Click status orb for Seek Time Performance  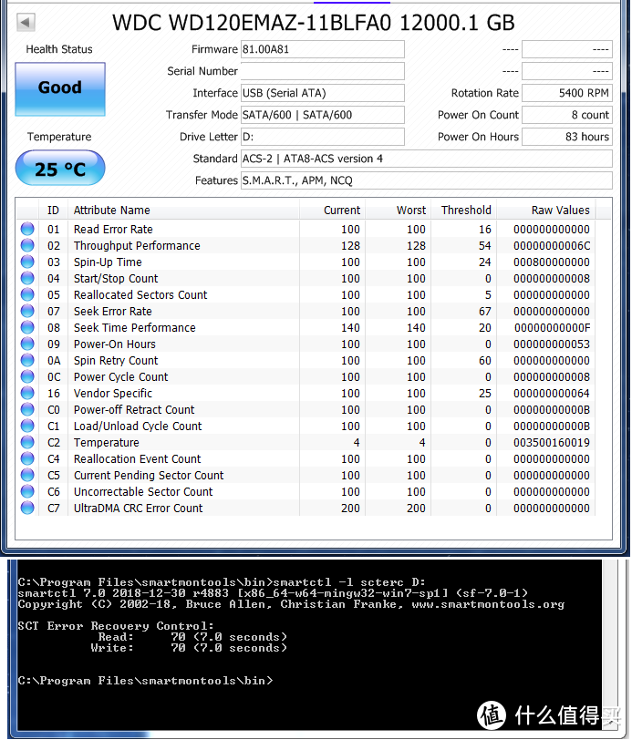[27, 327]
